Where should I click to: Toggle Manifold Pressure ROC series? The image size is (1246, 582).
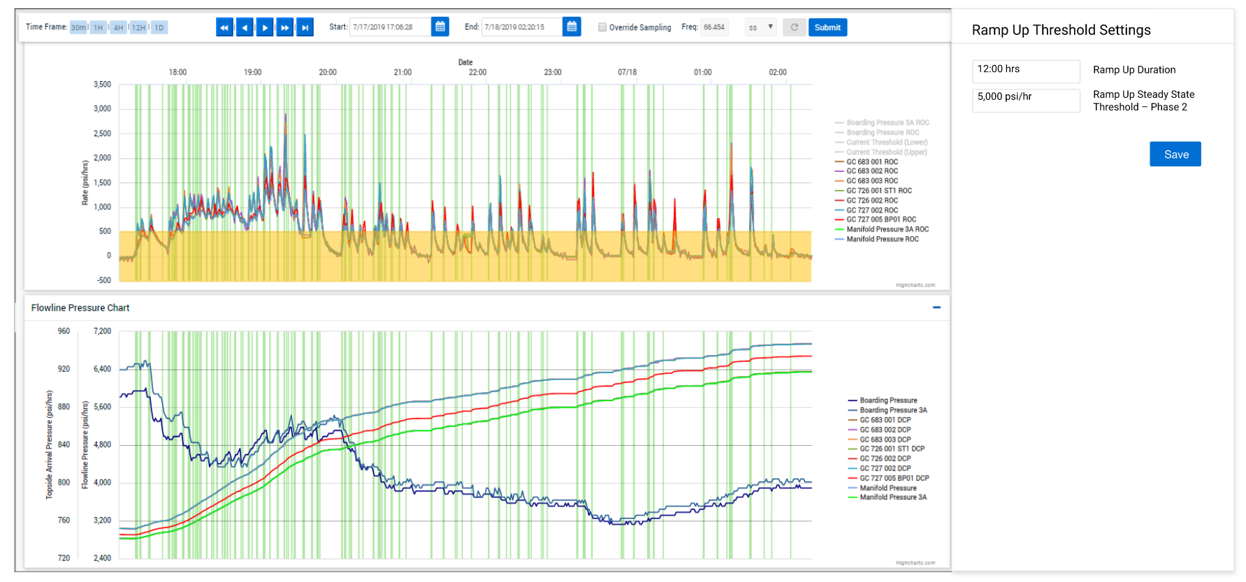[x=877, y=239]
